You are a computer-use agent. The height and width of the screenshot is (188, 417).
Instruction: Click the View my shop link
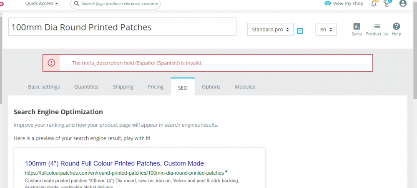348,3
